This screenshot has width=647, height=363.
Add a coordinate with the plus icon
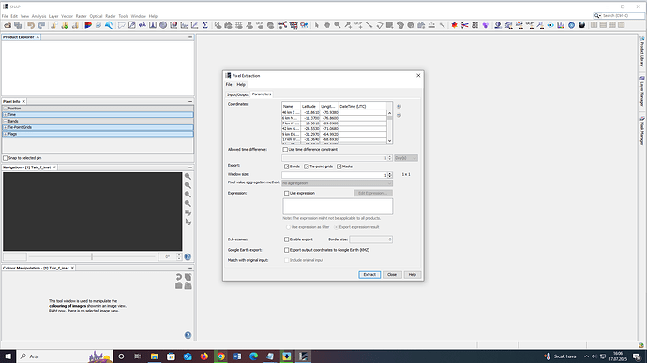[399, 106]
